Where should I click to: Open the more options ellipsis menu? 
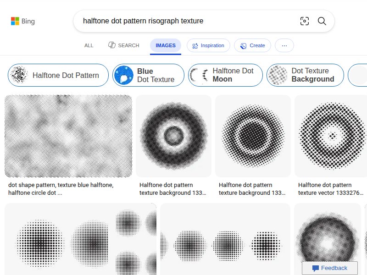[284, 45]
